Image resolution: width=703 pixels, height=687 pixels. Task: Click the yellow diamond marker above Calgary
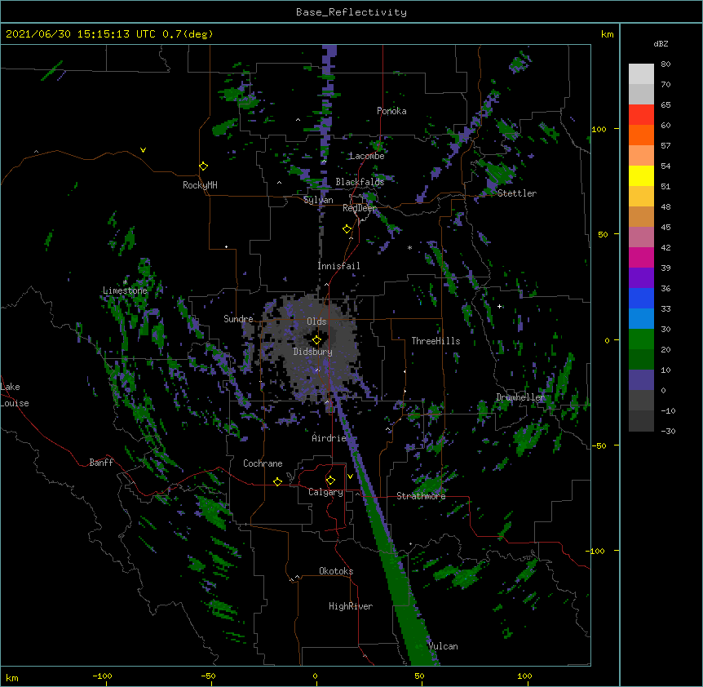(330, 481)
